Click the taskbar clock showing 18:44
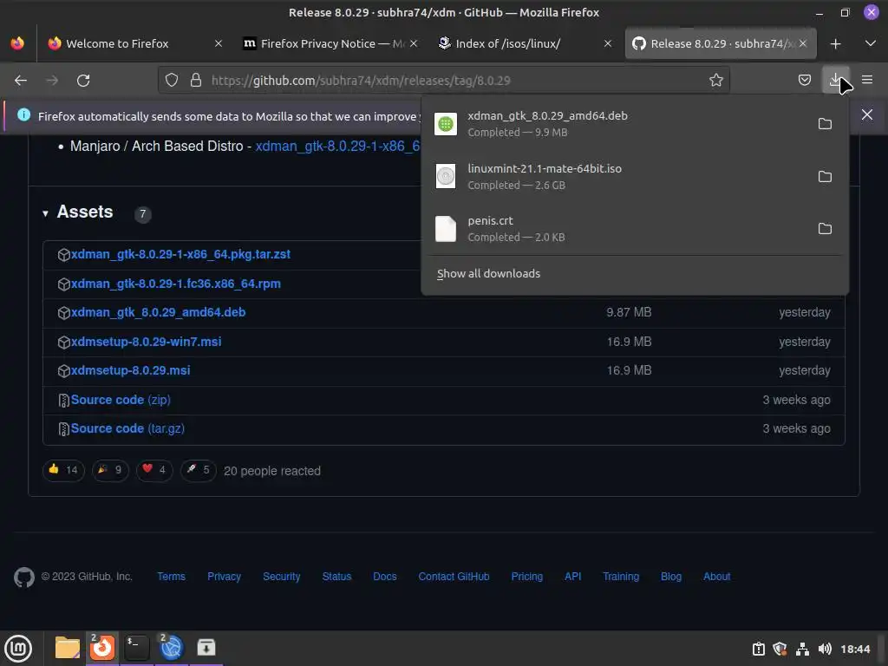The height and width of the screenshot is (666, 888). point(855,649)
